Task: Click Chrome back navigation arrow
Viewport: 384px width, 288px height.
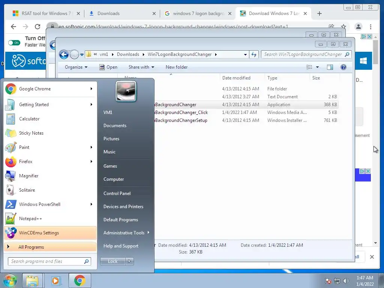Action: click(13, 27)
